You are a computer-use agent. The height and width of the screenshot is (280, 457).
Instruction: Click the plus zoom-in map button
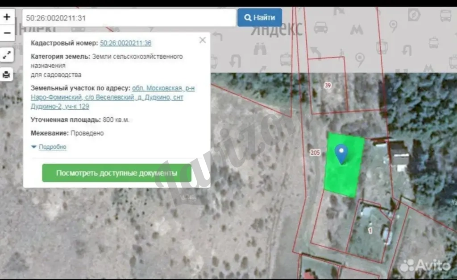coord(7,17)
